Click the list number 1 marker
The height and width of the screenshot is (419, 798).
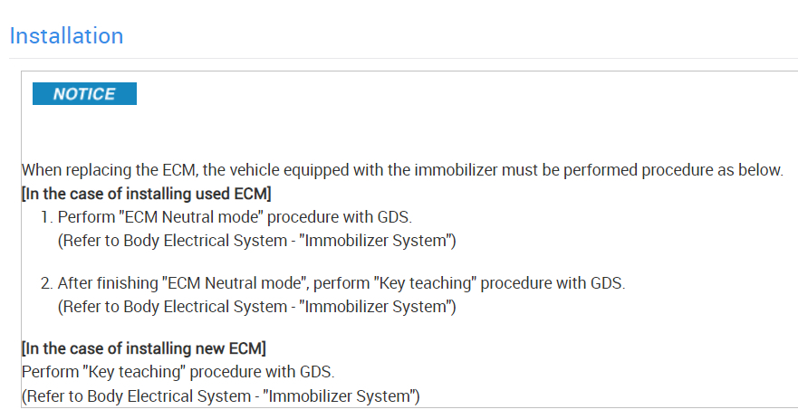pyautogui.click(x=45, y=217)
